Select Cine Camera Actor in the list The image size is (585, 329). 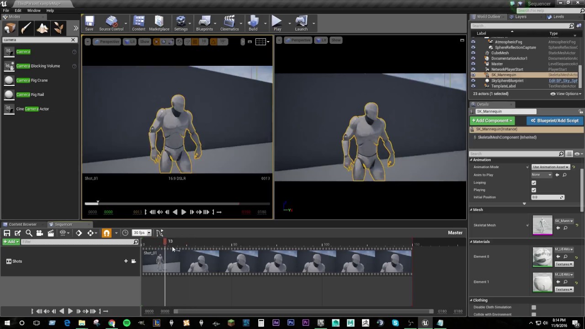(x=32, y=109)
